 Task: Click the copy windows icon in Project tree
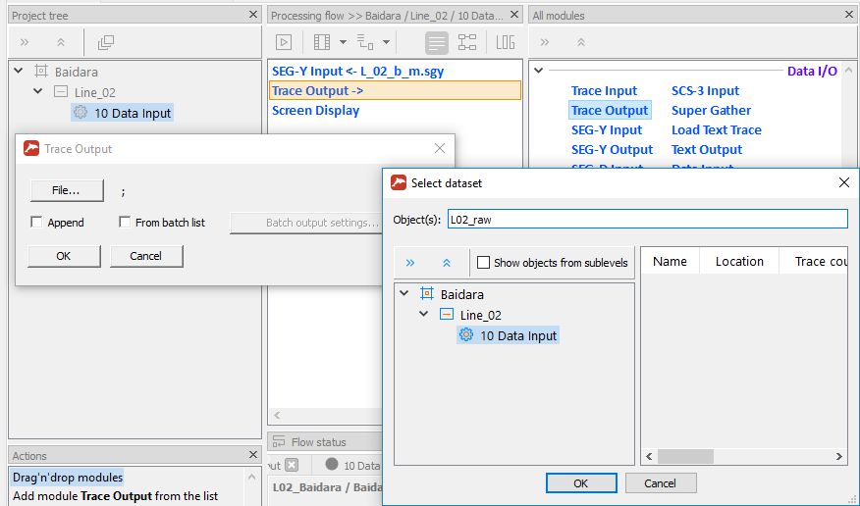106,42
